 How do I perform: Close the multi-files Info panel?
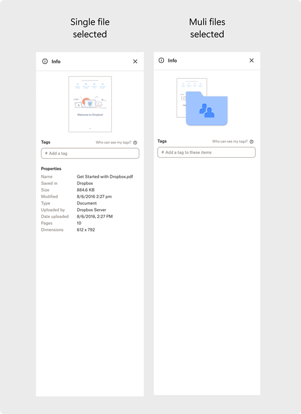coord(251,60)
